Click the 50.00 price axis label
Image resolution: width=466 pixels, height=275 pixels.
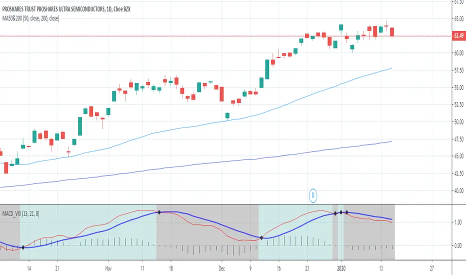(x=458, y=121)
